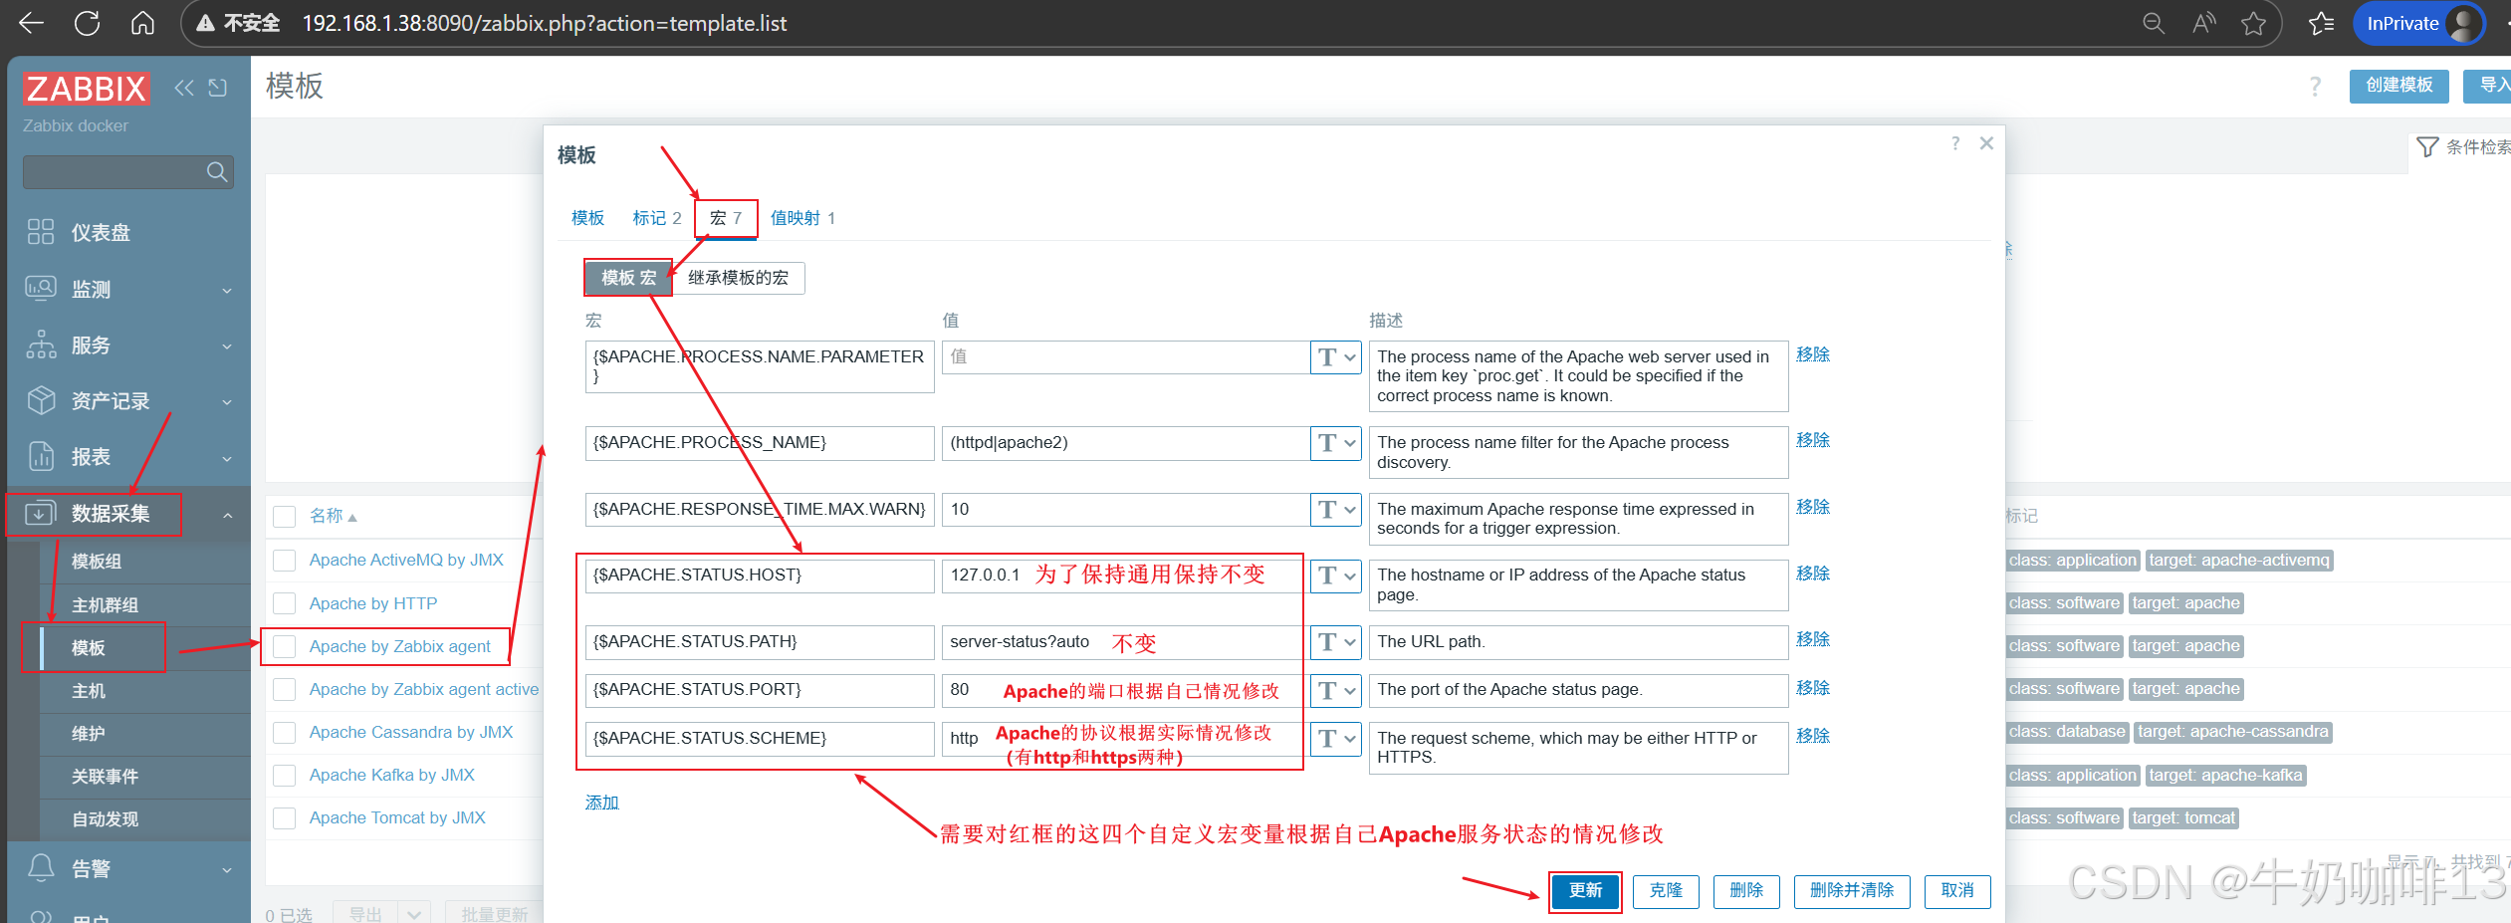
Task: Click the 告警 alerts bell icon
Action: [x=41, y=868]
